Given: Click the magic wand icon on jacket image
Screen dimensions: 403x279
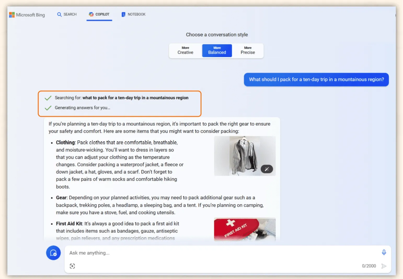Looking at the screenshot, I should coord(267,169).
